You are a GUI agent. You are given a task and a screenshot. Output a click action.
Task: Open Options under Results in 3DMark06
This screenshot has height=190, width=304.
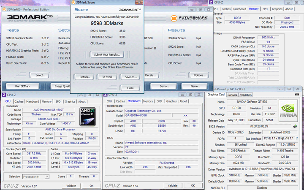[199, 75]
